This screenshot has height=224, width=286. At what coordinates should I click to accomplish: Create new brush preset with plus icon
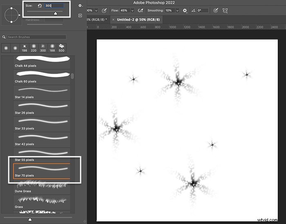[80, 16]
